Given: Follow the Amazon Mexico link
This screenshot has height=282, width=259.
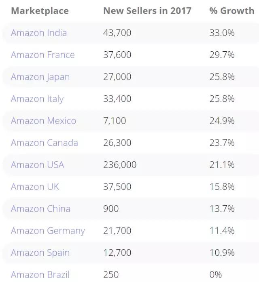Looking at the screenshot, I should [43, 121].
